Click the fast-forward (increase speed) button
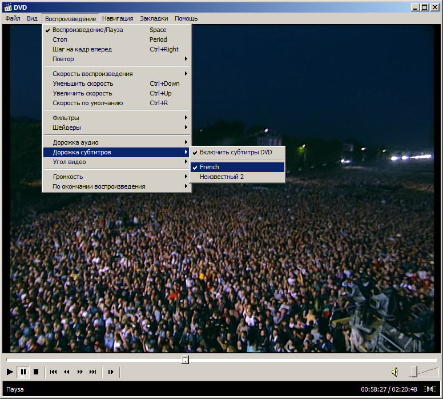 (x=80, y=372)
